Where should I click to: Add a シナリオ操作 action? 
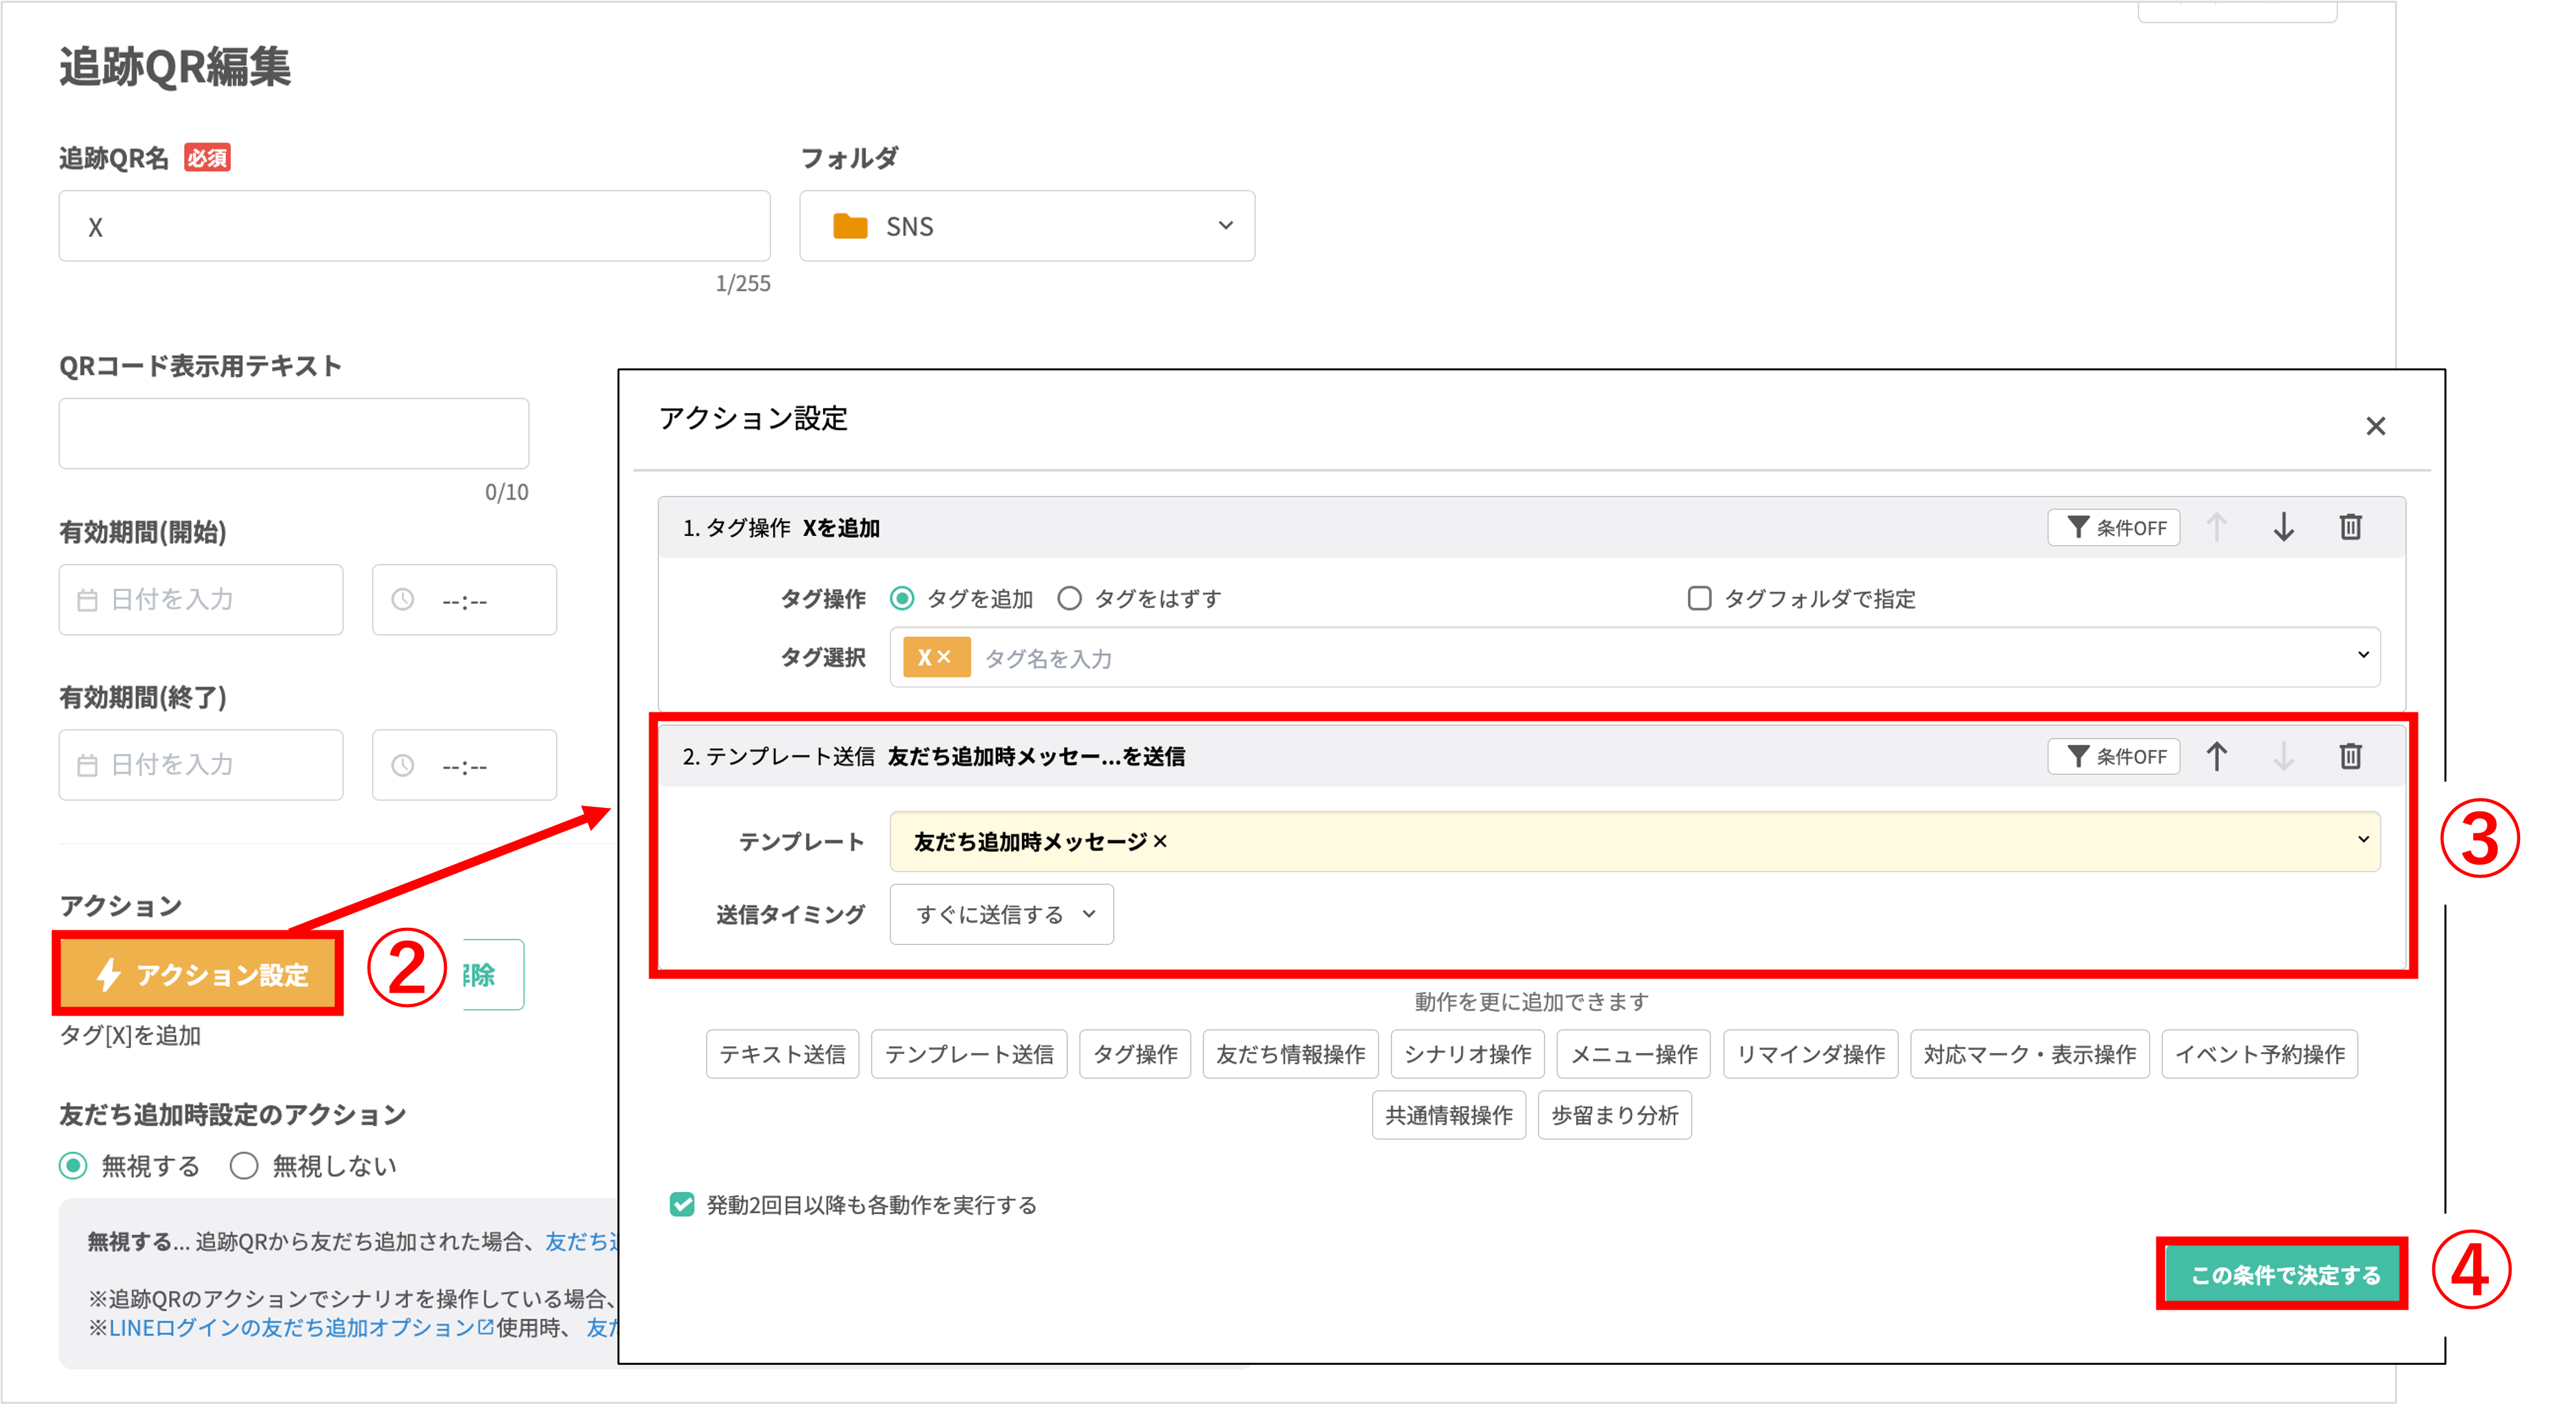1467,1054
